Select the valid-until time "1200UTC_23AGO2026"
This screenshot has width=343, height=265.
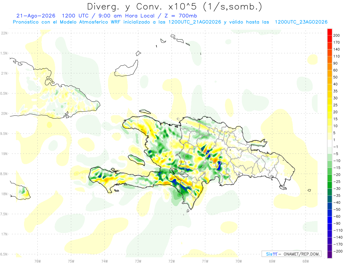click(301, 22)
